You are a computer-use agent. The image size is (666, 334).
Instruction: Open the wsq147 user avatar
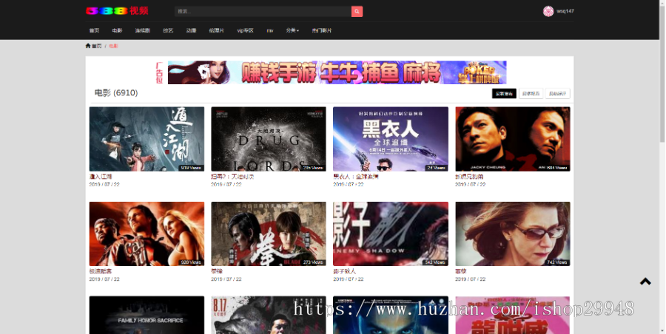[548, 12]
